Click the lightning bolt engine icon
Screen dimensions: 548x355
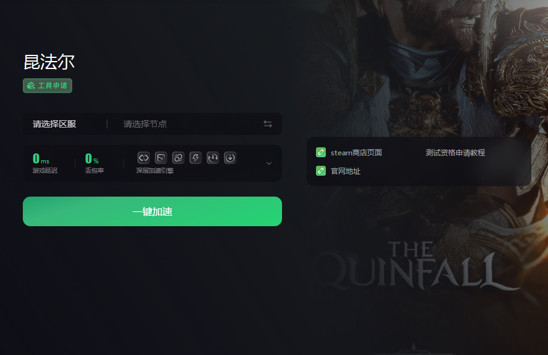pyautogui.click(x=196, y=158)
